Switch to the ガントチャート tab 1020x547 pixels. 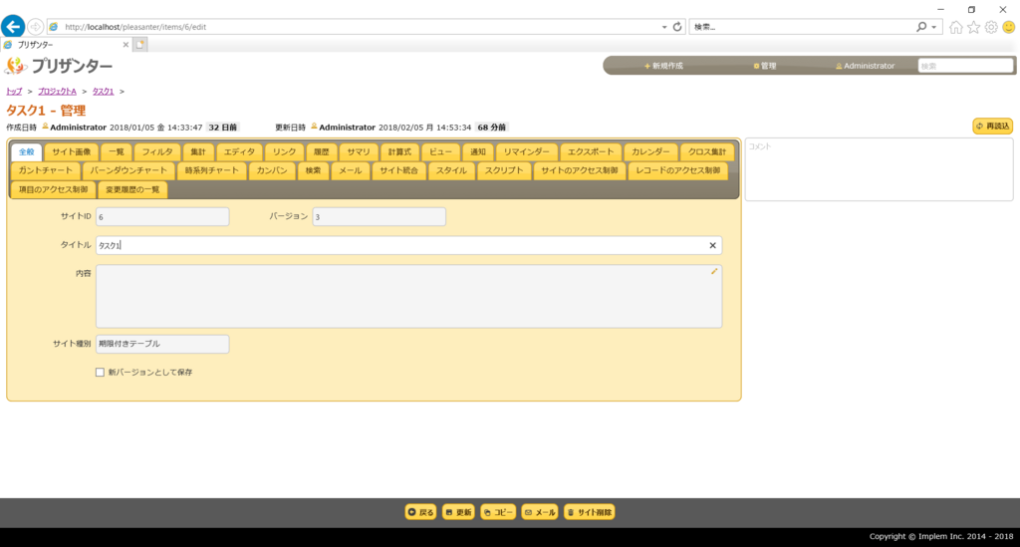click(x=46, y=170)
